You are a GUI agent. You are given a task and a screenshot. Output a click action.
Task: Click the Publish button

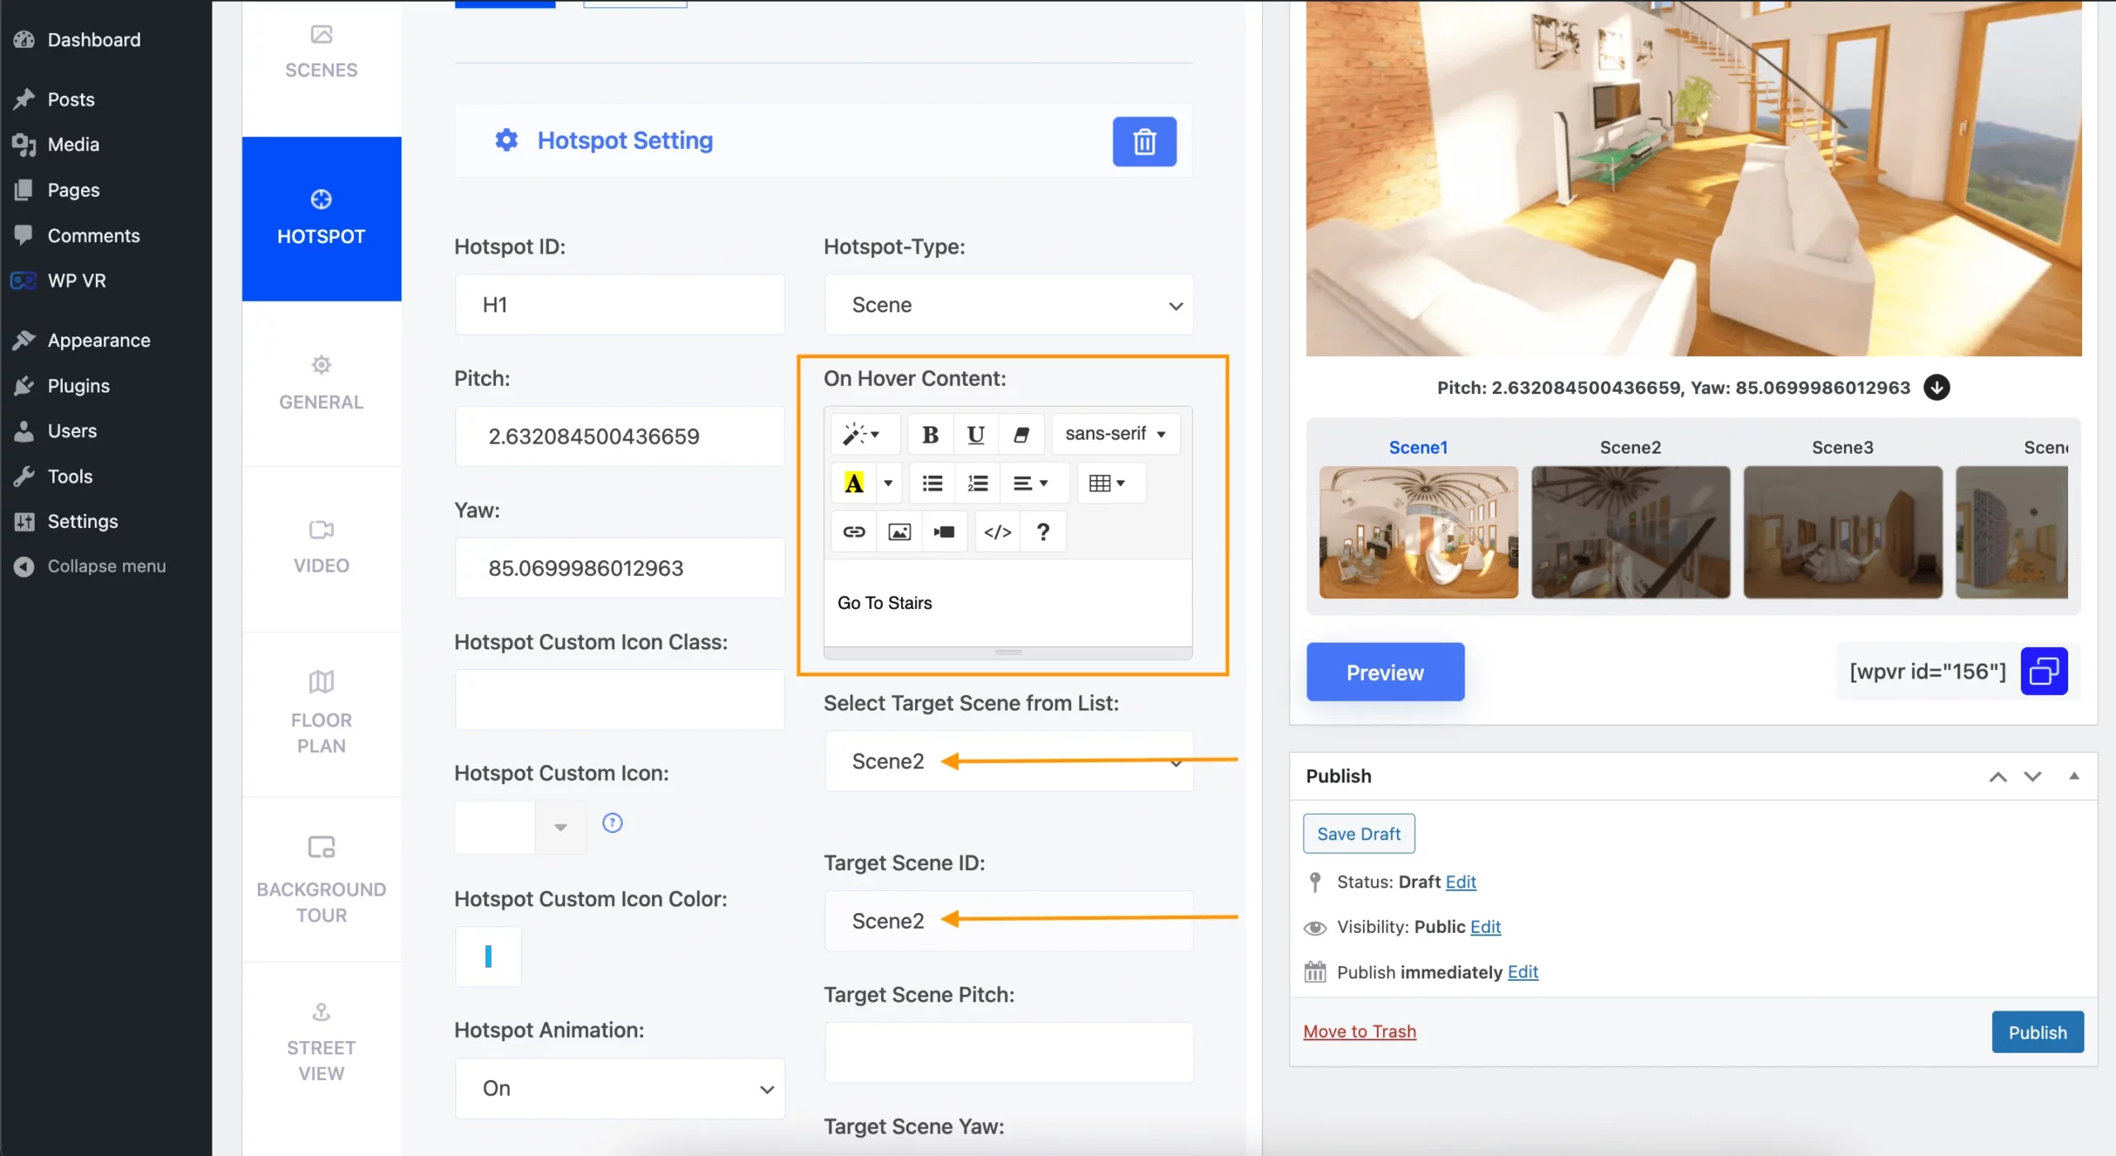(x=2037, y=1030)
